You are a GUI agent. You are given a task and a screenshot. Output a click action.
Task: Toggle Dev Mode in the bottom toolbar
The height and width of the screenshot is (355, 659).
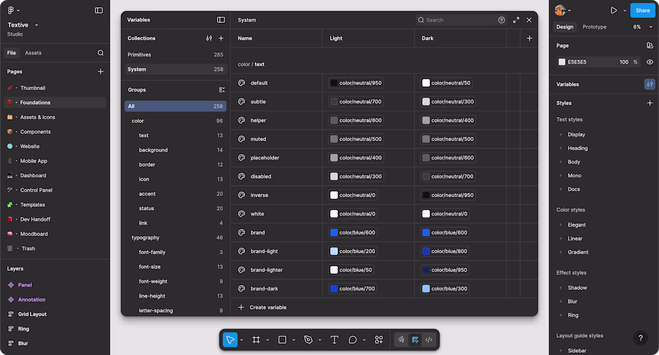(429, 340)
